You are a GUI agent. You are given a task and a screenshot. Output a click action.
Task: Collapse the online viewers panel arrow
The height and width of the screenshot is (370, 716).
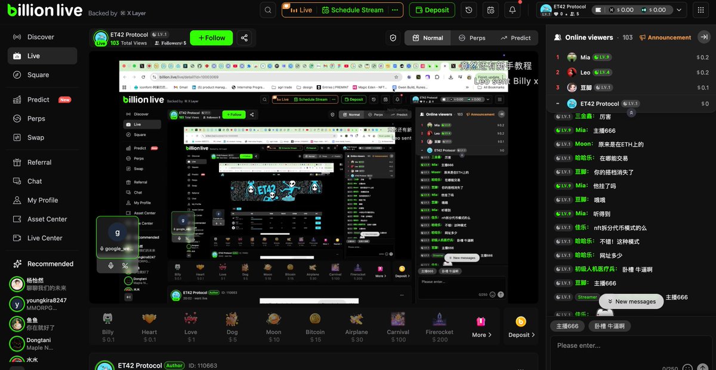coord(703,37)
